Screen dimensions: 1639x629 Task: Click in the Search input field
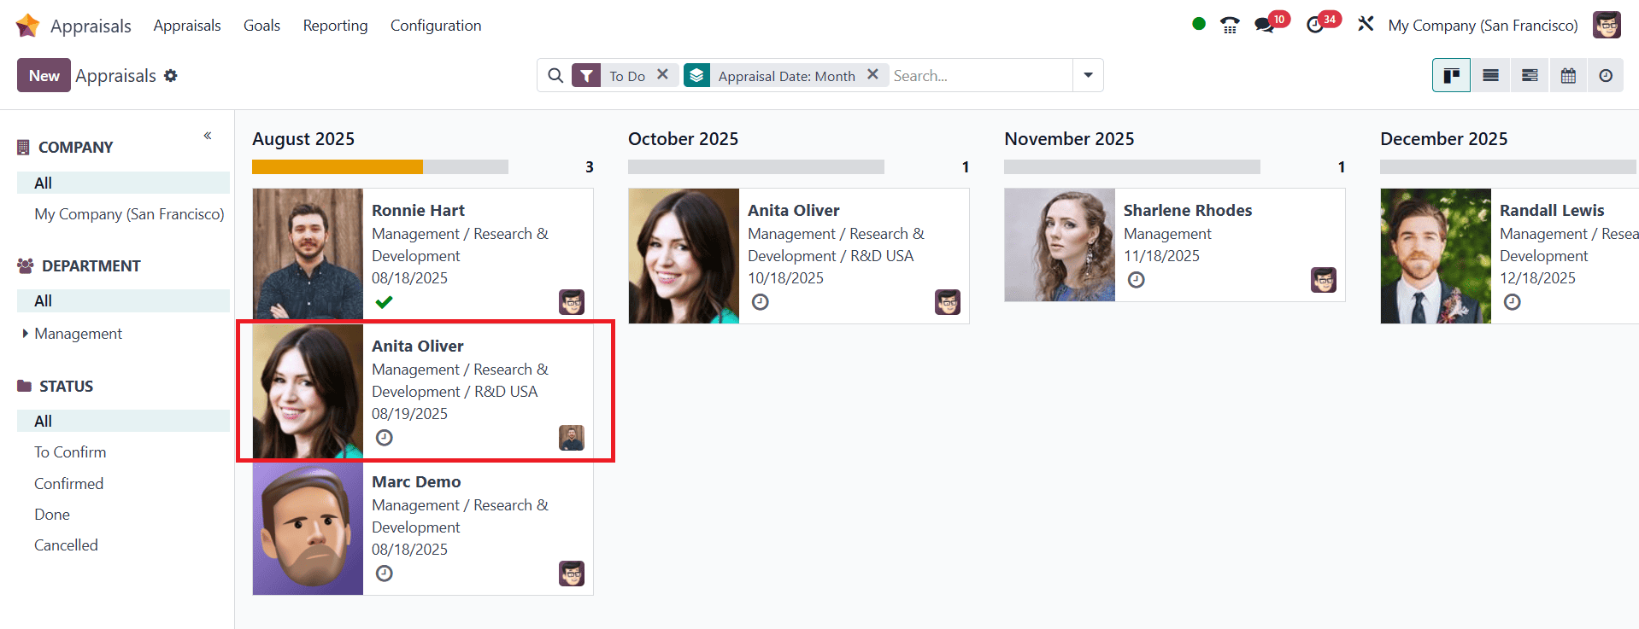(x=981, y=76)
